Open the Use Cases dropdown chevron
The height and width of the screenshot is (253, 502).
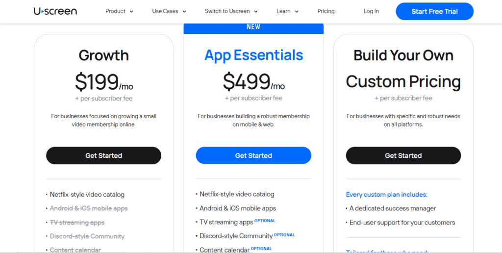click(184, 12)
